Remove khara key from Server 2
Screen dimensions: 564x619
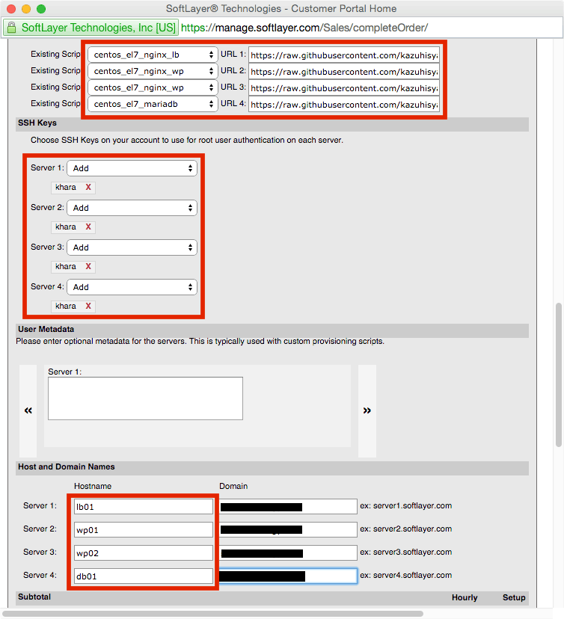[x=88, y=227]
